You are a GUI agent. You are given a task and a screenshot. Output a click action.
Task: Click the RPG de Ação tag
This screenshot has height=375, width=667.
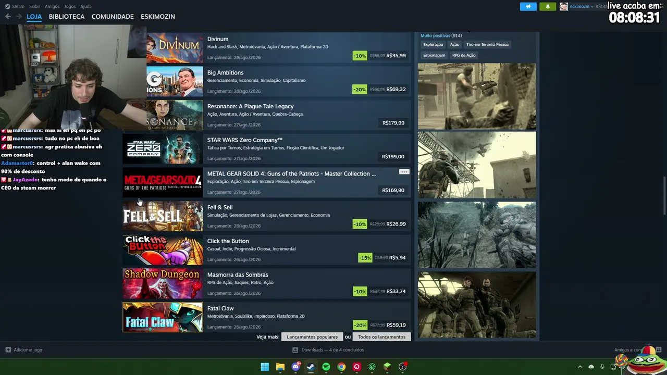[464, 55]
